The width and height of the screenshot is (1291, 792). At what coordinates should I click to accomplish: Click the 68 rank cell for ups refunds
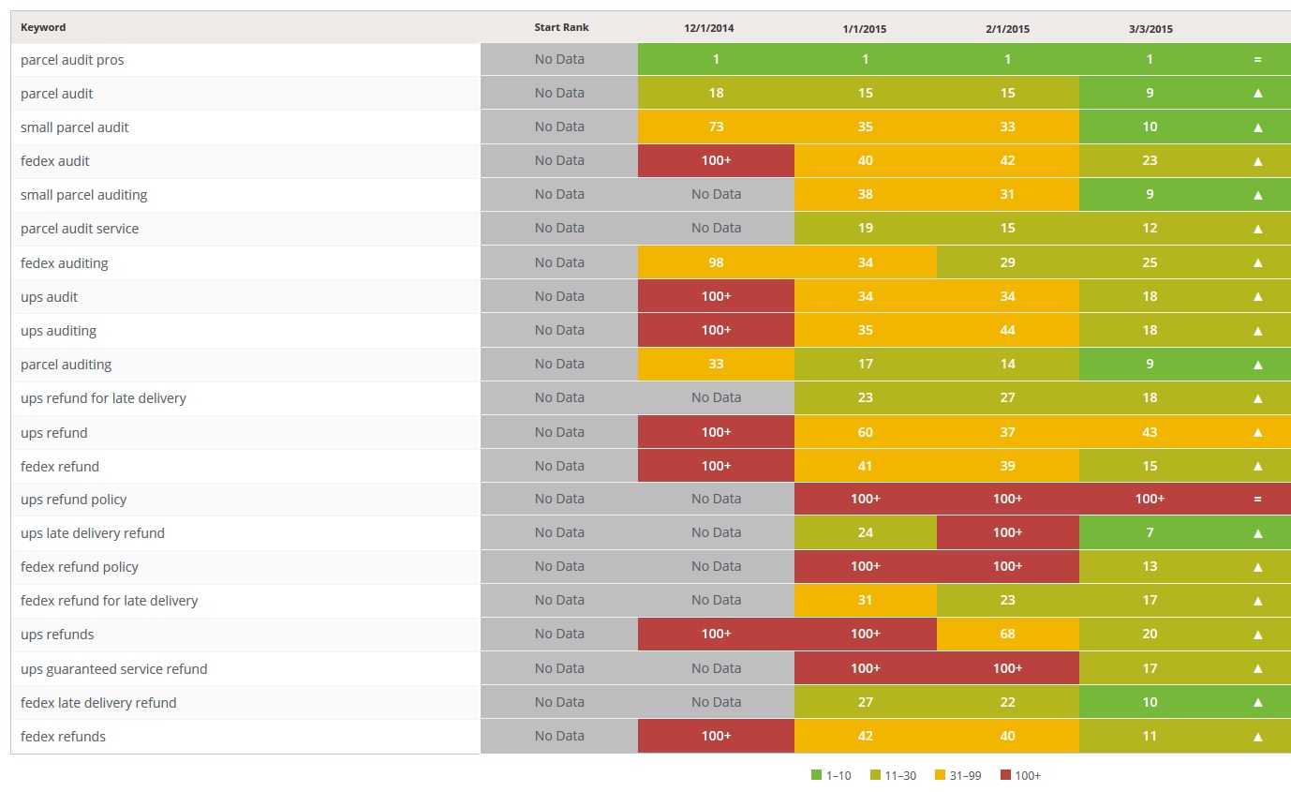[x=1007, y=634]
